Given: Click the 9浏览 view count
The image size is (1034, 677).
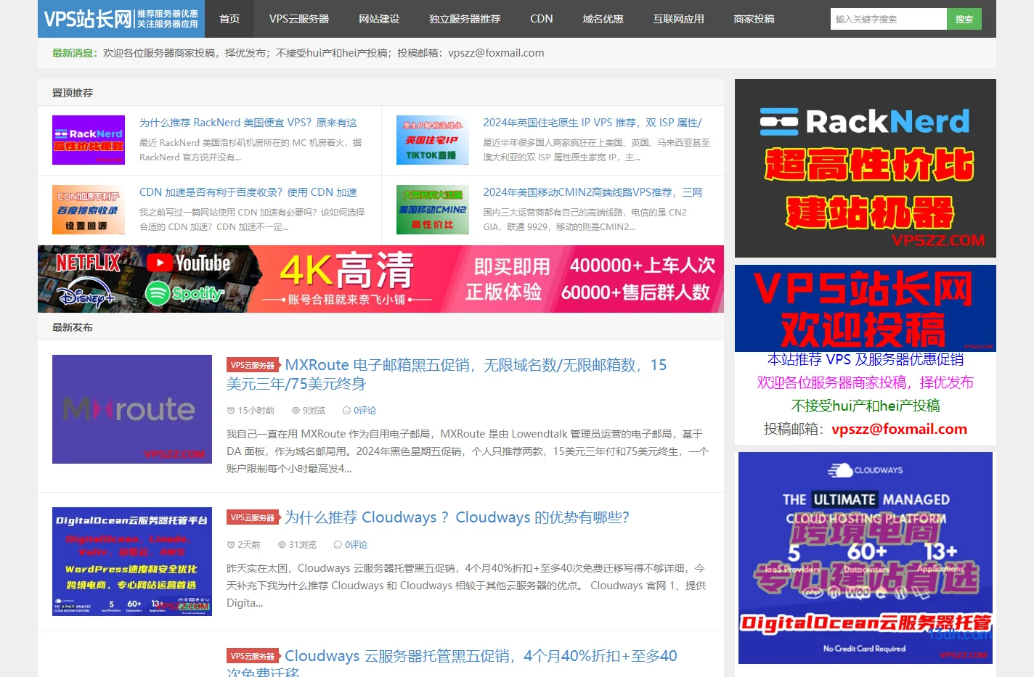Looking at the screenshot, I should (309, 411).
